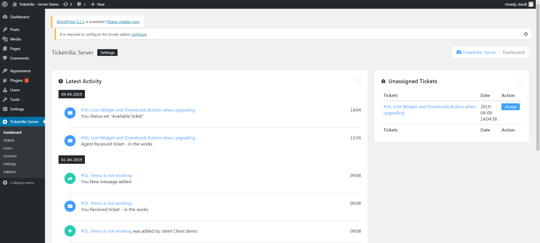This screenshot has width=540, height=243.
Task: Click the Collapse menu arrow icon
Action: tap(5, 183)
